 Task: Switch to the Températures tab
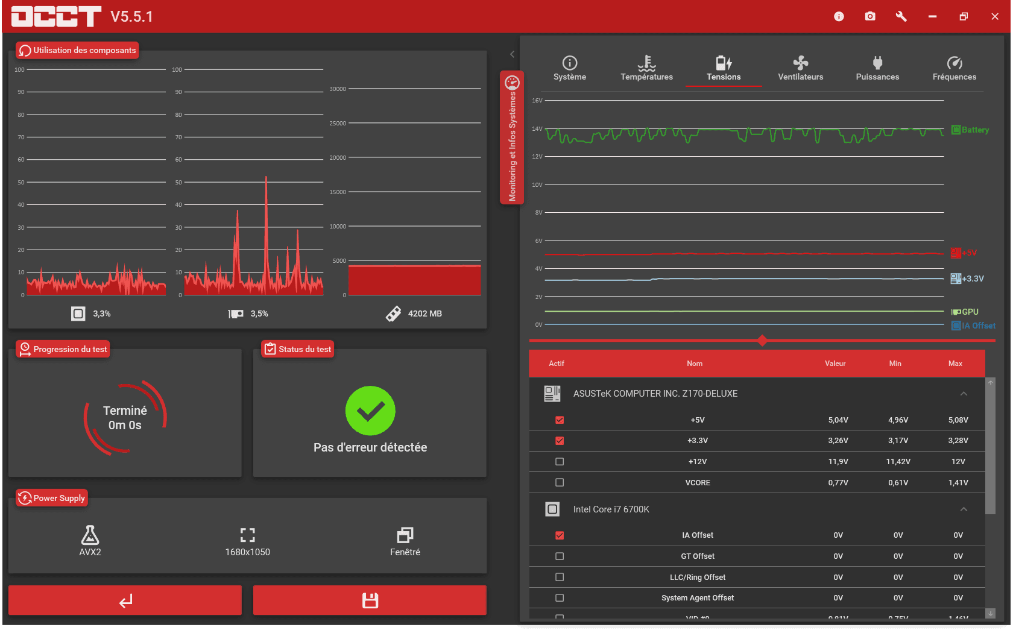[646, 69]
